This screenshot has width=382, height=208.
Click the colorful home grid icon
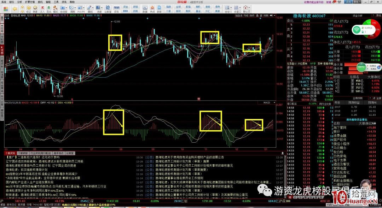pos(6,9)
